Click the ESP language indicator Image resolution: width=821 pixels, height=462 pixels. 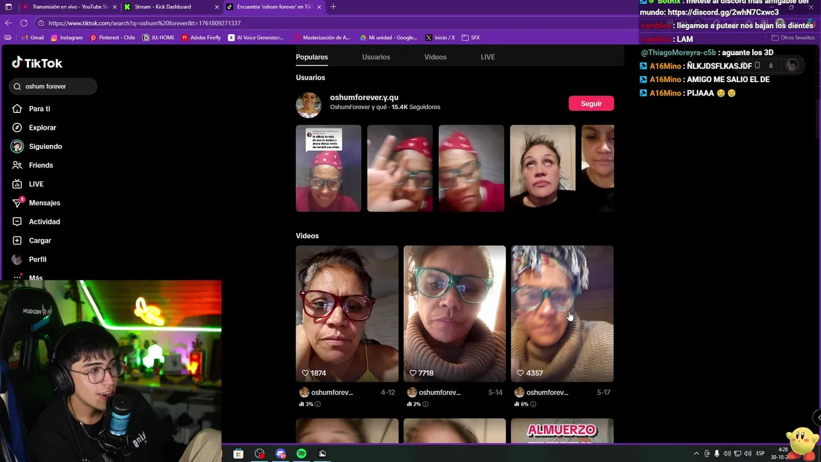[x=761, y=454]
